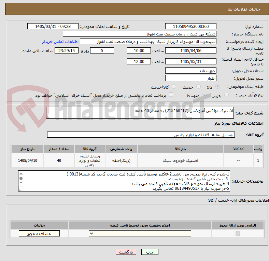Click the الزامی بودن ارائه مجوز header
This screenshot has width=269, height=261.
point(238,225)
